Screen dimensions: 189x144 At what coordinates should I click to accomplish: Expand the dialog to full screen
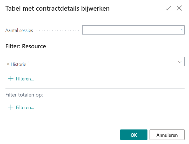pos(169,8)
